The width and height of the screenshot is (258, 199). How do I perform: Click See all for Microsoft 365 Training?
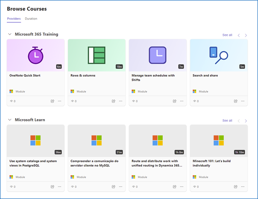click(x=227, y=35)
